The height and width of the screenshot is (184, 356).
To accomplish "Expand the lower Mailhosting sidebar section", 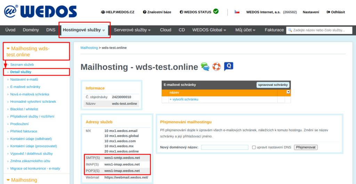I will tap(22, 180).
